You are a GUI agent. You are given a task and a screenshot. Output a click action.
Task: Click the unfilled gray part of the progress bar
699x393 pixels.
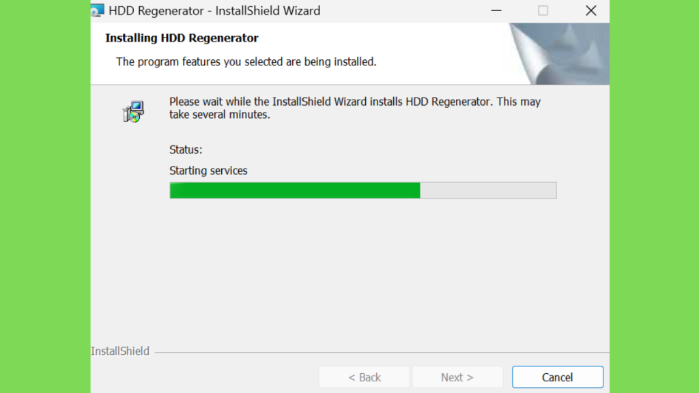click(x=488, y=190)
